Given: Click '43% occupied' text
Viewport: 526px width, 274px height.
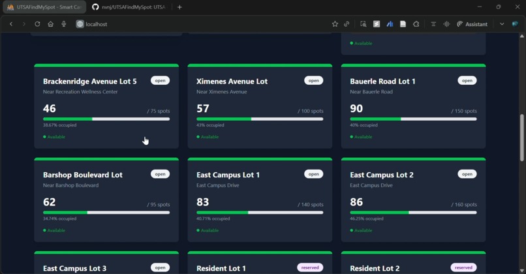Looking at the screenshot, I should (x=210, y=125).
